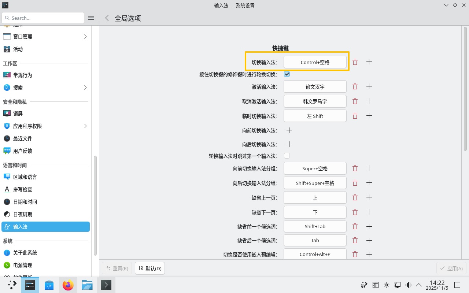Click the Search input field
Viewport: 469px width, 293px height.
43,18
